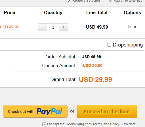Click the PayPal logo on checkout button
145x127 pixels.
[x=49, y=112]
